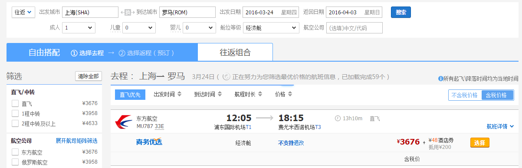Select the 自由搭配 tab
522x168 pixels.
[44, 53]
